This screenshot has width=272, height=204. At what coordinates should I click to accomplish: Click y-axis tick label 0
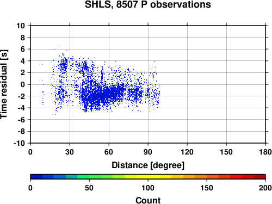(23, 84)
